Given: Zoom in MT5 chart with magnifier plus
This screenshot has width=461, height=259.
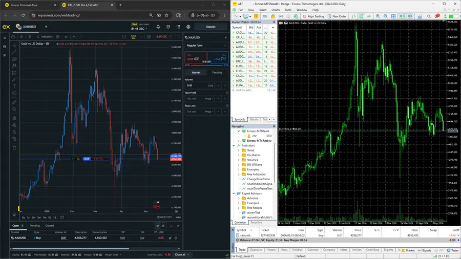Looking at the screenshot, I should coord(378,16).
